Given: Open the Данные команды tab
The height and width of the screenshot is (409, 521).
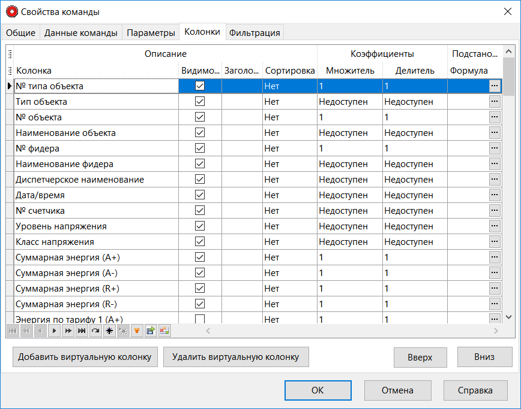Looking at the screenshot, I should 81,33.
